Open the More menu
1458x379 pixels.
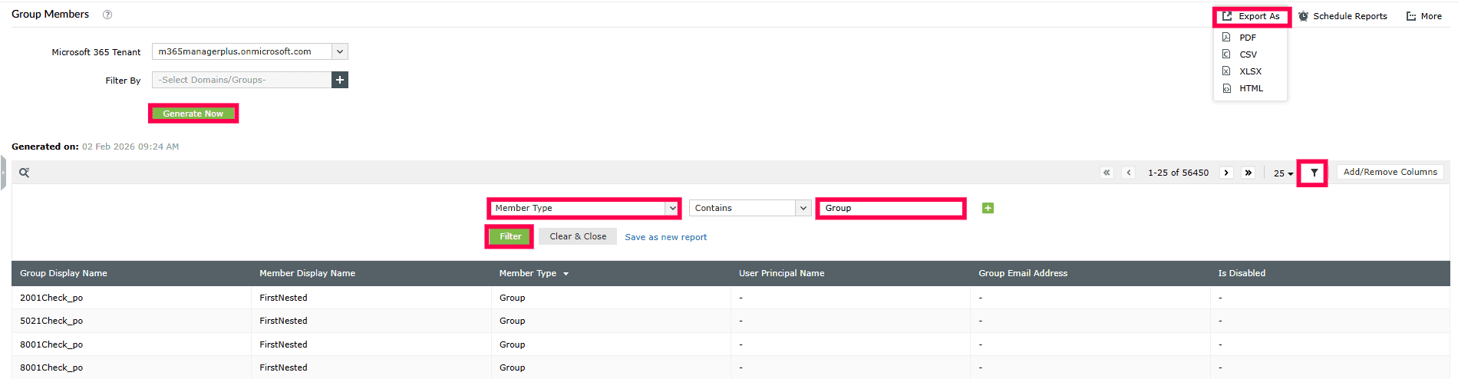tap(1423, 16)
